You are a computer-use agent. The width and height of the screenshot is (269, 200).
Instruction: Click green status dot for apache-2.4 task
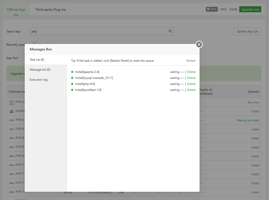click(x=72, y=72)
